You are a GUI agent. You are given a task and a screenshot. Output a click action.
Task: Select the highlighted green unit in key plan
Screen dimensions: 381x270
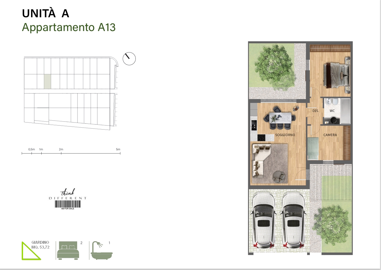pos(47,81)
